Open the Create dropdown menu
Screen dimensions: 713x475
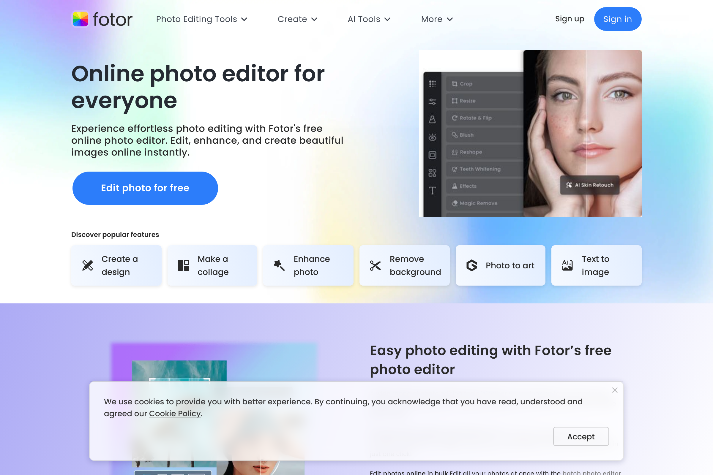click(x=297, y=19)
